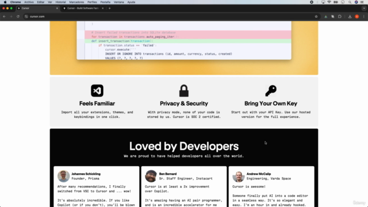Screen dimensions: 368x207
Task: Close the first Cursor tab
Action: tap(57, 8)
